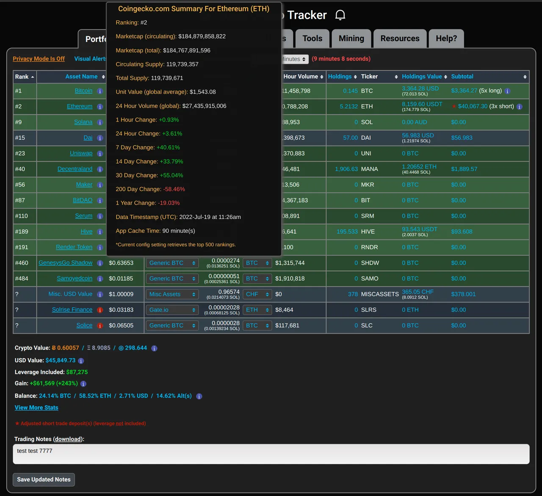542x496 pixels.
Task: Sort table by Ticker column
Action: (379, 77)
